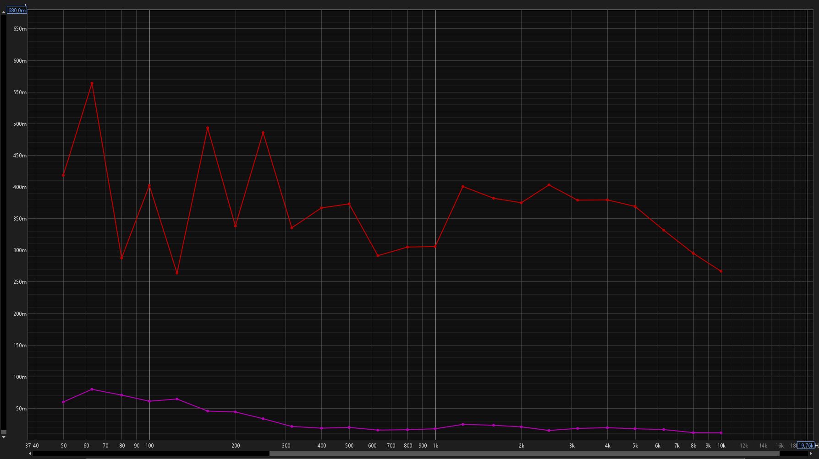The width and height of the screenshot is (819, 459).
Task: Click the 1k frequency axis label
Action: tap(435, 446)
